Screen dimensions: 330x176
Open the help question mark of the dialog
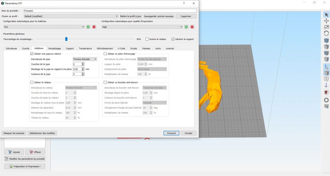click(184, 3)
